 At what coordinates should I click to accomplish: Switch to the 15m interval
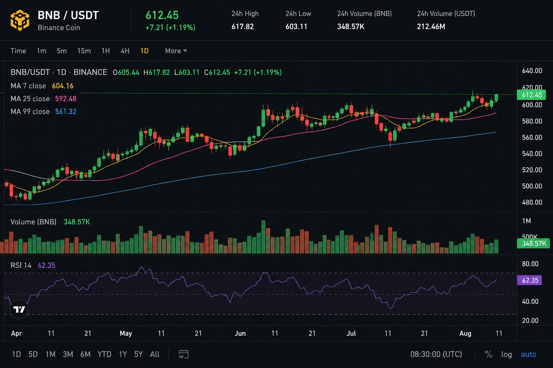click(84, 51)
